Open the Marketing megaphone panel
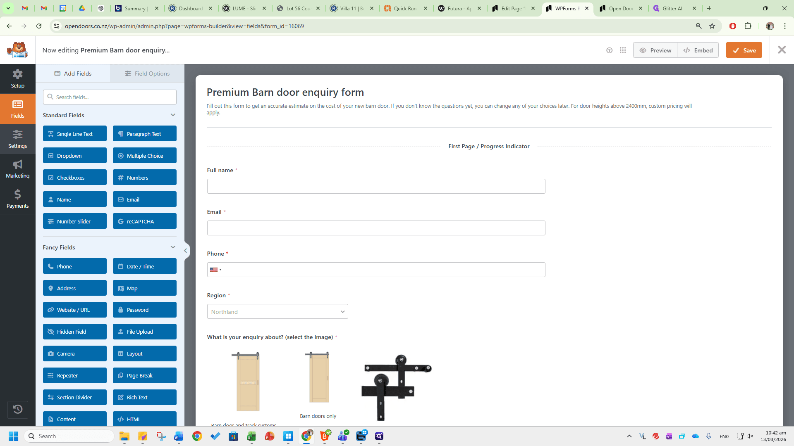 click(17, 169)
